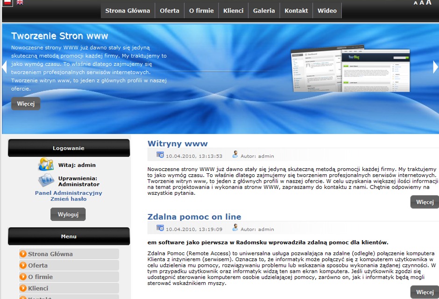Switch language with the Polish flag icon
439x299 pixels.
7,2
